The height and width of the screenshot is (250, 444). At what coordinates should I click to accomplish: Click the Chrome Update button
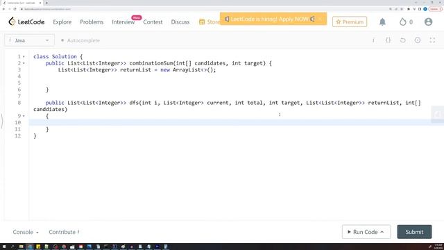tap(435, 9)
